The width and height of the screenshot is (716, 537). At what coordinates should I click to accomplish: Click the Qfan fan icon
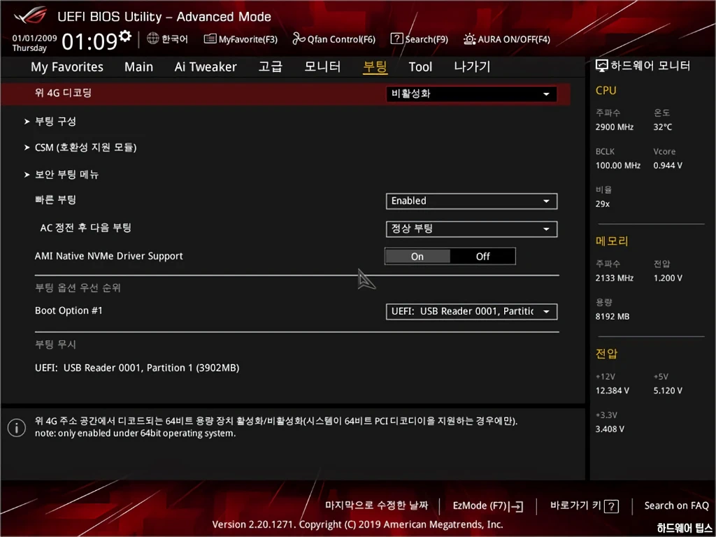click(x=299, y=39)
